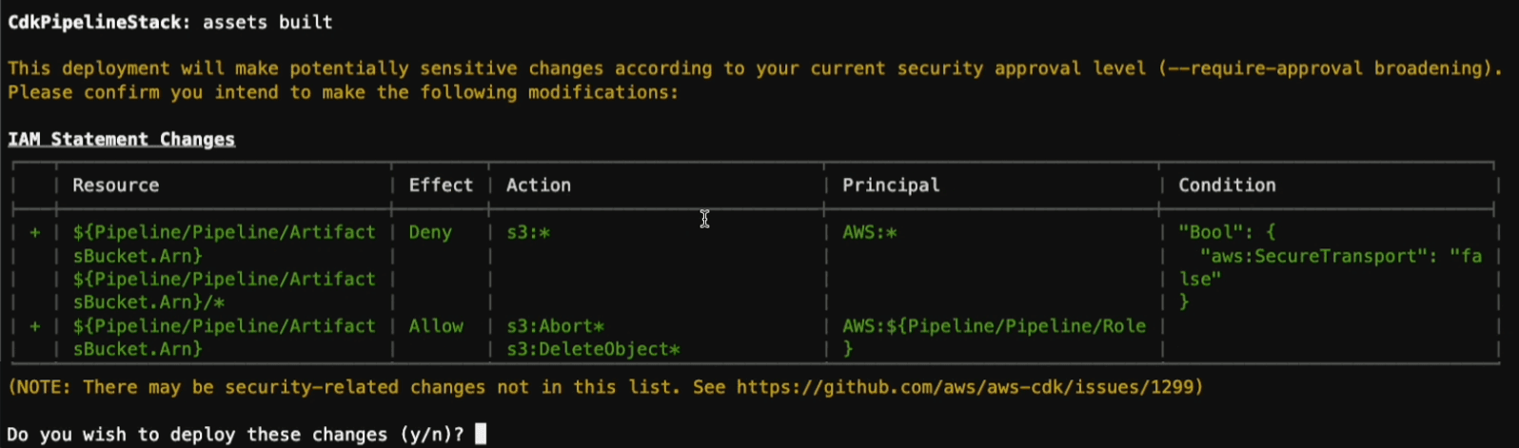Click the s3:* action text

(528, 232)
